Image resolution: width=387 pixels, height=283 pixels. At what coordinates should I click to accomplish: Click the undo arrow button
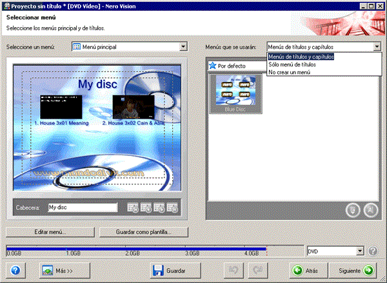[x=235, y=270]
